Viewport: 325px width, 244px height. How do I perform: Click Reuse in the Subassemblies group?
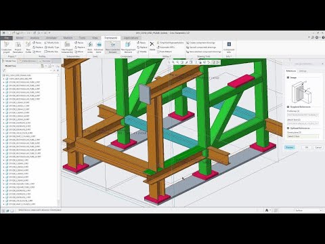click(79, 43)
